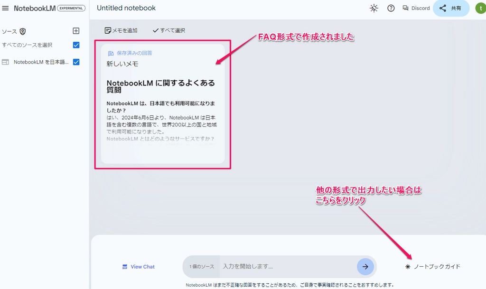
Task: Click the disclaimer text about 不正確な回答
Action: (x=290, y=285)
